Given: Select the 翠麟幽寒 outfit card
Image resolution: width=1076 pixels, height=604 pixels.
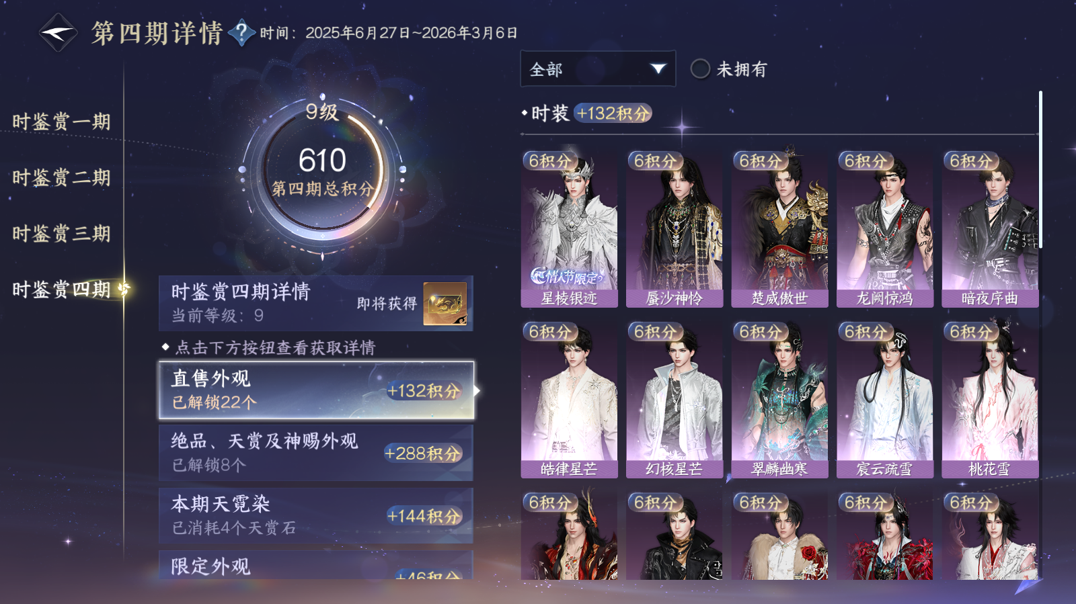Looking at the screenshot, I should (779, 399).
